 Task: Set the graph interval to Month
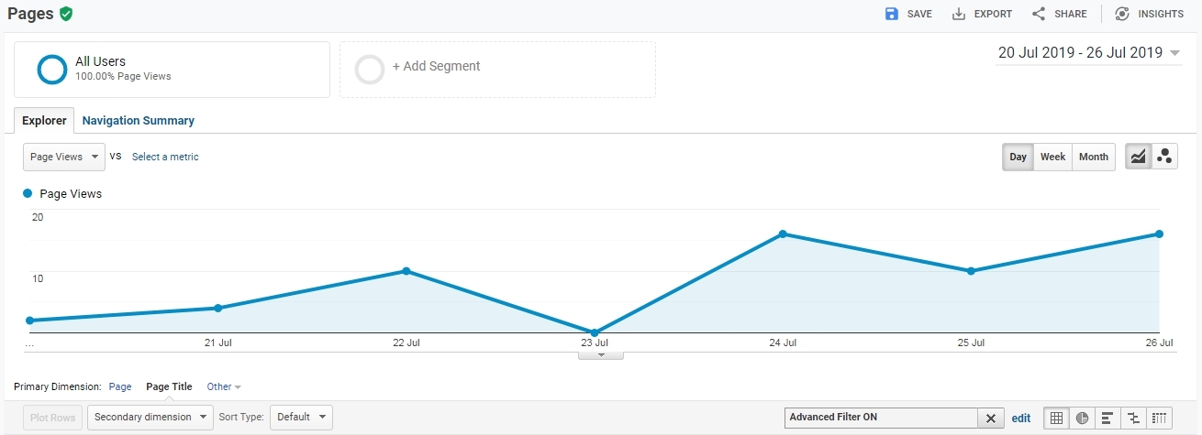(1093, 157)
